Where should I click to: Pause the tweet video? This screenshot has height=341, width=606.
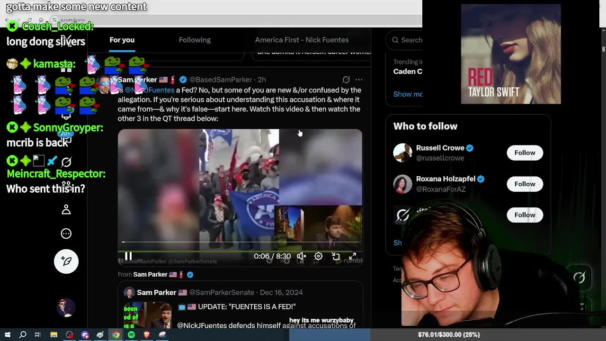click(128, 256)
